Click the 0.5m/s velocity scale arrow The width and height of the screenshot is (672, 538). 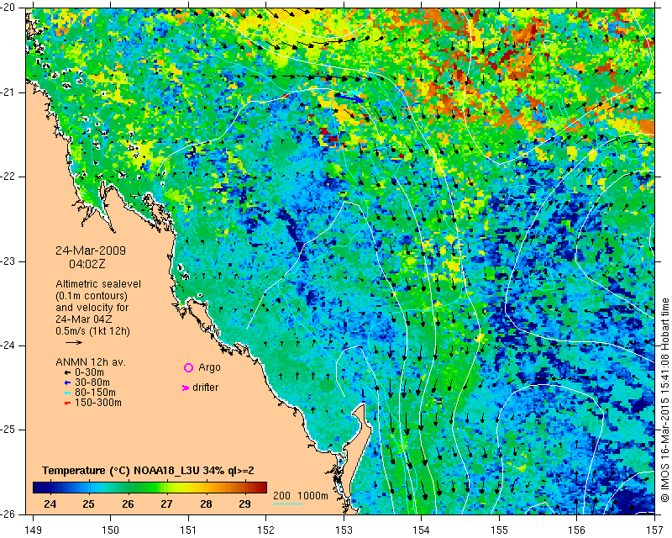tap(74, 342)
